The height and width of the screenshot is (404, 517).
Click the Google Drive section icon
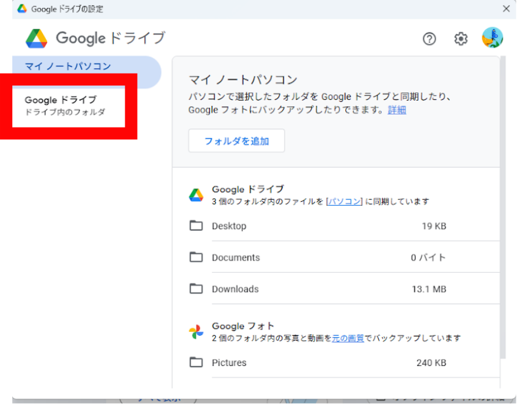pos(196,195)
